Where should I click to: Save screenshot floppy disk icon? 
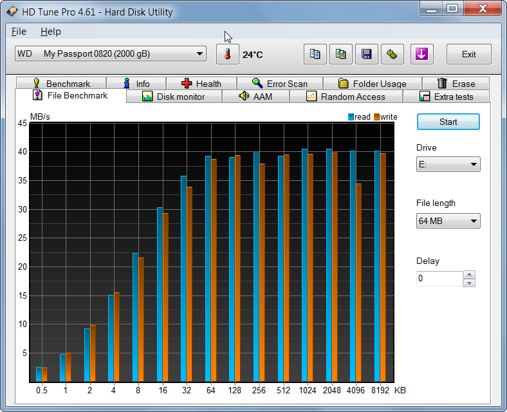[367, 54]
